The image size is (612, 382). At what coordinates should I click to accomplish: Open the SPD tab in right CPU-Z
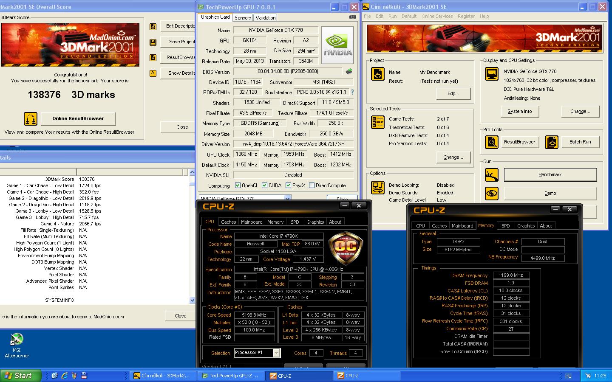tap(505, 226)
